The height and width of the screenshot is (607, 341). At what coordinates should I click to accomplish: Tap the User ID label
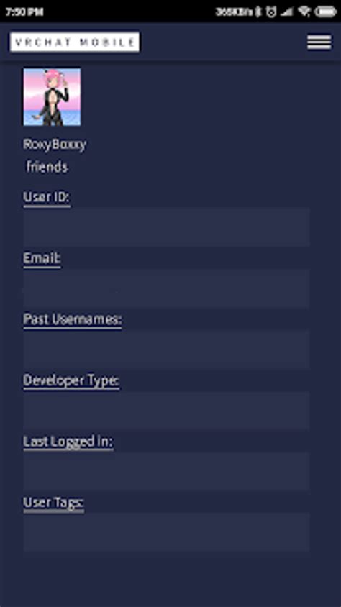[47, 197]
